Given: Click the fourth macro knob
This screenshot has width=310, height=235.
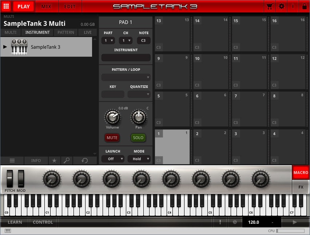Looking at the screenshot, I should (x=141, y=179).
